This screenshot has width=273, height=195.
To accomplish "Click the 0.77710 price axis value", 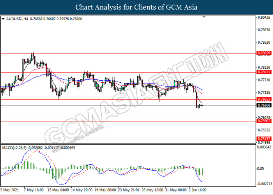I will (264, 80).
